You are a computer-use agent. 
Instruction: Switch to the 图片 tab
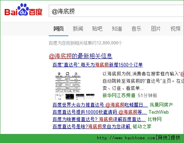[x=156, y=29]
